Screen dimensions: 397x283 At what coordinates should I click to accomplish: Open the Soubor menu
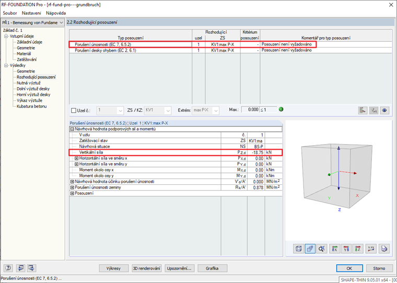(10, 13)
